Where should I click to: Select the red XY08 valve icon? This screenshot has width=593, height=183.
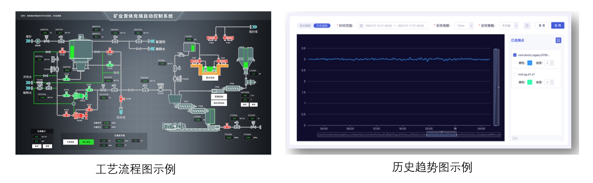62,51
